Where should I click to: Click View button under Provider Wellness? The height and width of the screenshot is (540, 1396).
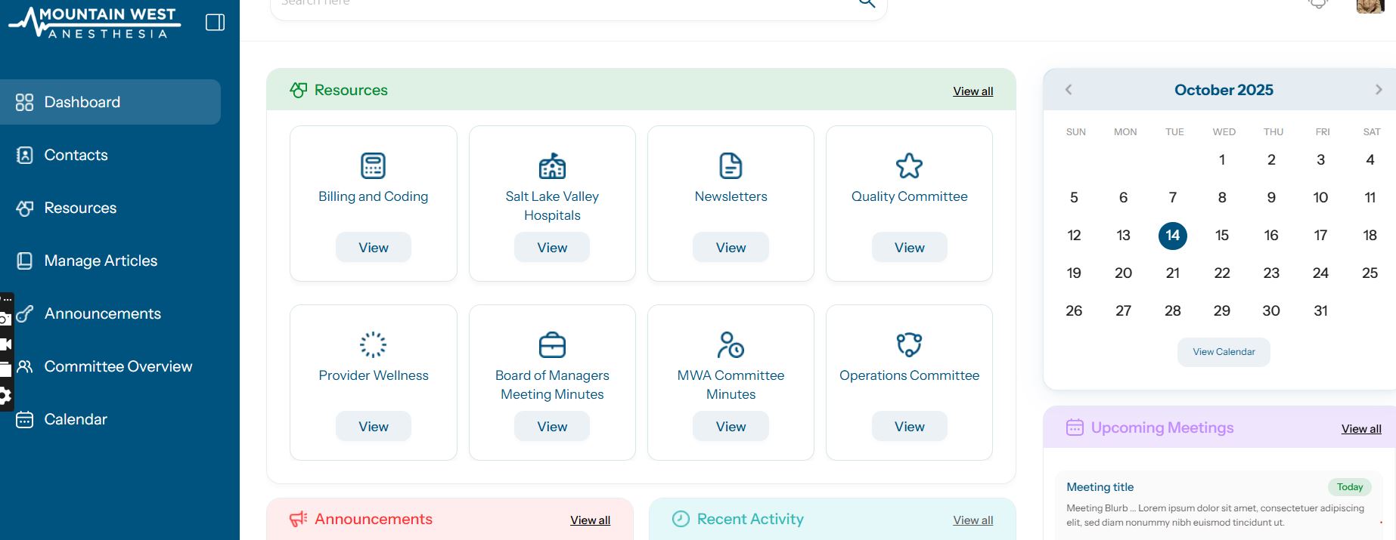click(x=373, y=427)
